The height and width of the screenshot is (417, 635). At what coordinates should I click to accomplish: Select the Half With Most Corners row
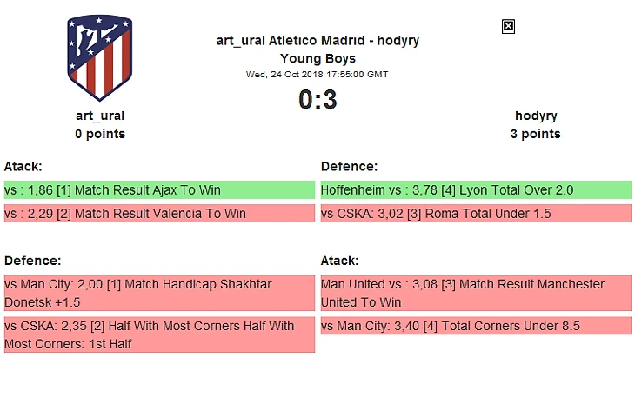coord(159,334)
